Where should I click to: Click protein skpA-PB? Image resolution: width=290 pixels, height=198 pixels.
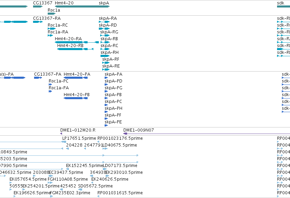[113, 95]
